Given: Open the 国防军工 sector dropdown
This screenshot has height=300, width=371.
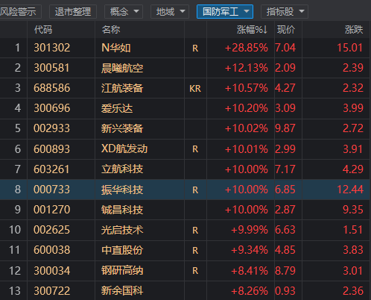Looking at the screenshot, I should pos(225,11).
